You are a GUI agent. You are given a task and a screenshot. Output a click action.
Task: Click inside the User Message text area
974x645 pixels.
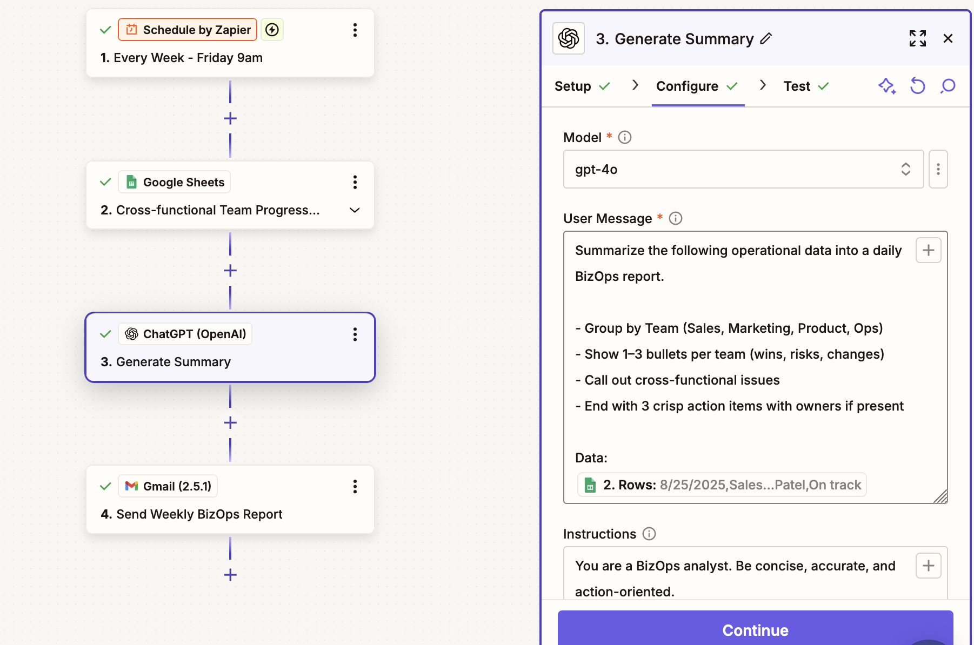(755, 367)
